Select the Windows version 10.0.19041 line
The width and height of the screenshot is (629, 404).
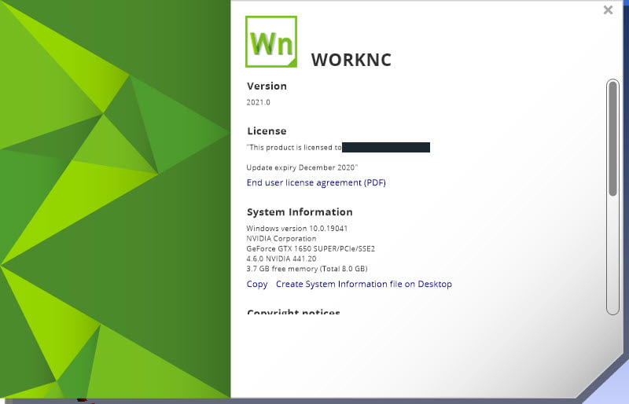[297, 228]
